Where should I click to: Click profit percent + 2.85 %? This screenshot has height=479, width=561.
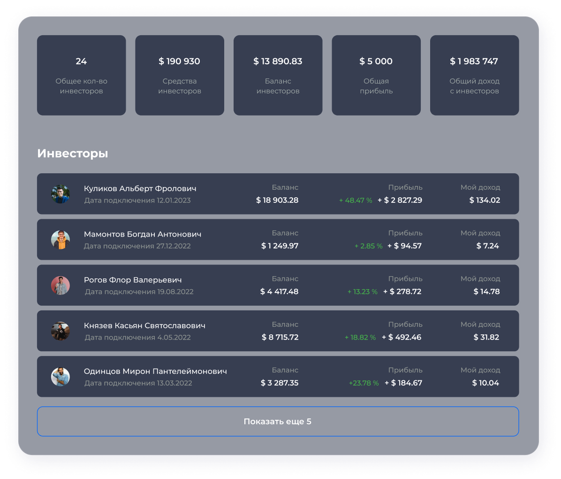tap(369, 246)
